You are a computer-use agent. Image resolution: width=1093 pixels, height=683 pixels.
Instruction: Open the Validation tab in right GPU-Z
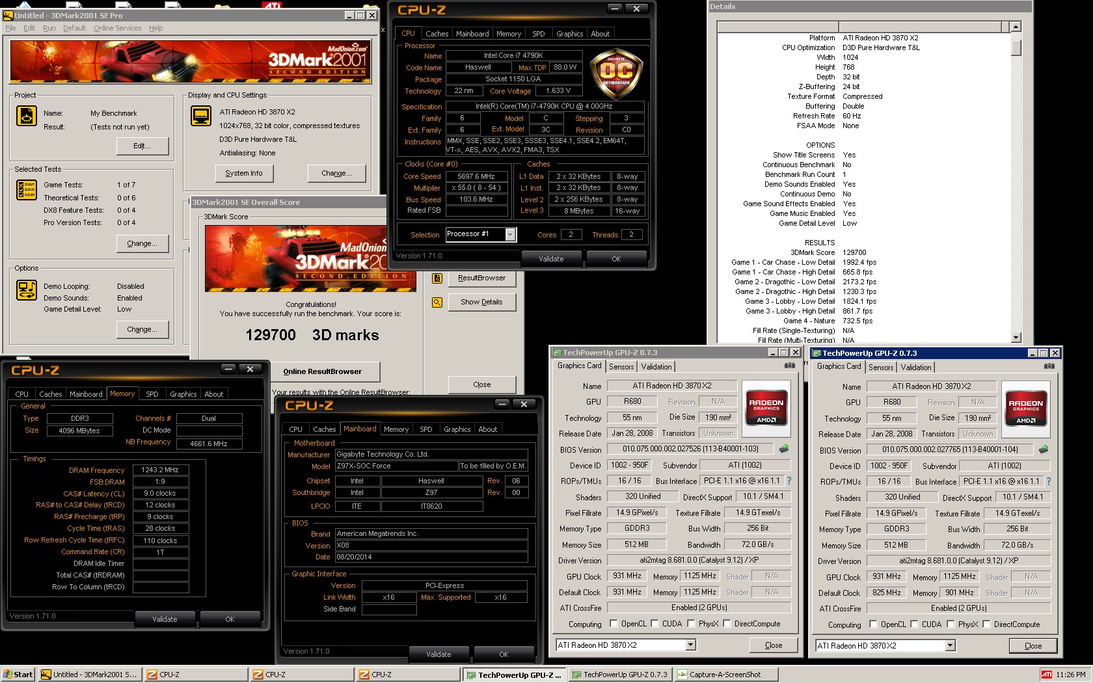(x=916, y=368)
